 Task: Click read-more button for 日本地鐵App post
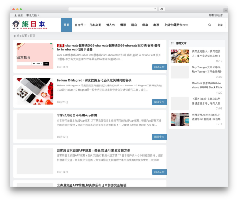(159, 137)
